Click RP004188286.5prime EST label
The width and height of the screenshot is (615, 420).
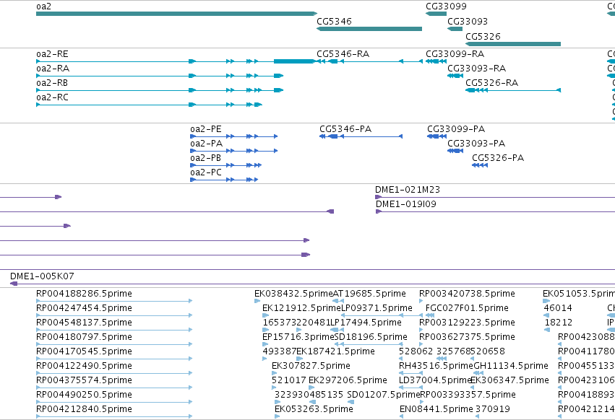[x=84, y=294]
